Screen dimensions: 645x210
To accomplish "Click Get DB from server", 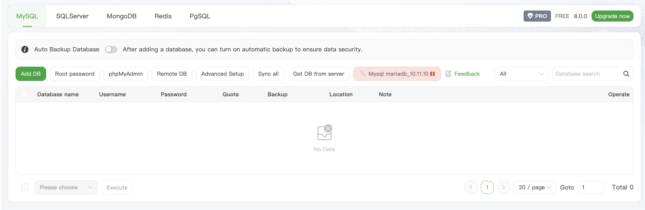I will (x=318, y=74).
